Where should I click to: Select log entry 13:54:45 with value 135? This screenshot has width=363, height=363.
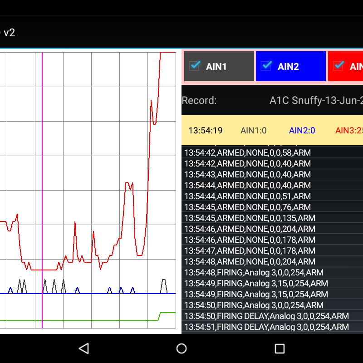250,218
